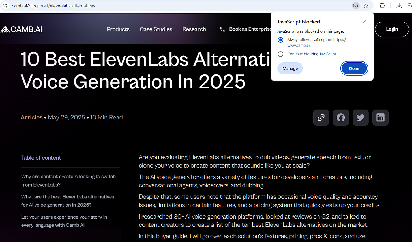
Task: Jump to Let your users experience your story
Action: pyautogui.click(x=64, y=221)
